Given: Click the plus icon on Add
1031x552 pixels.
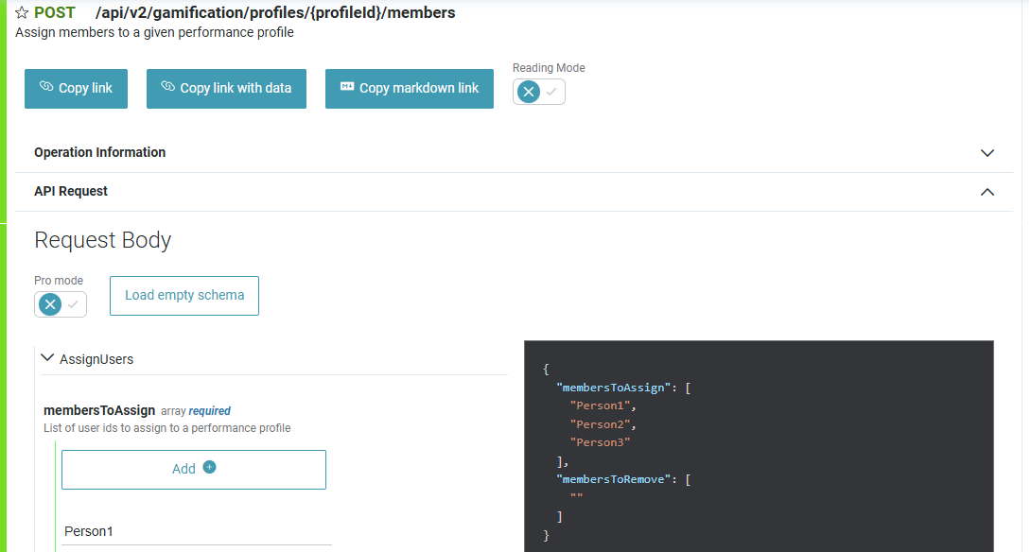Looking at the screenshot, I should pyautogui.click(x=210, y=467).
